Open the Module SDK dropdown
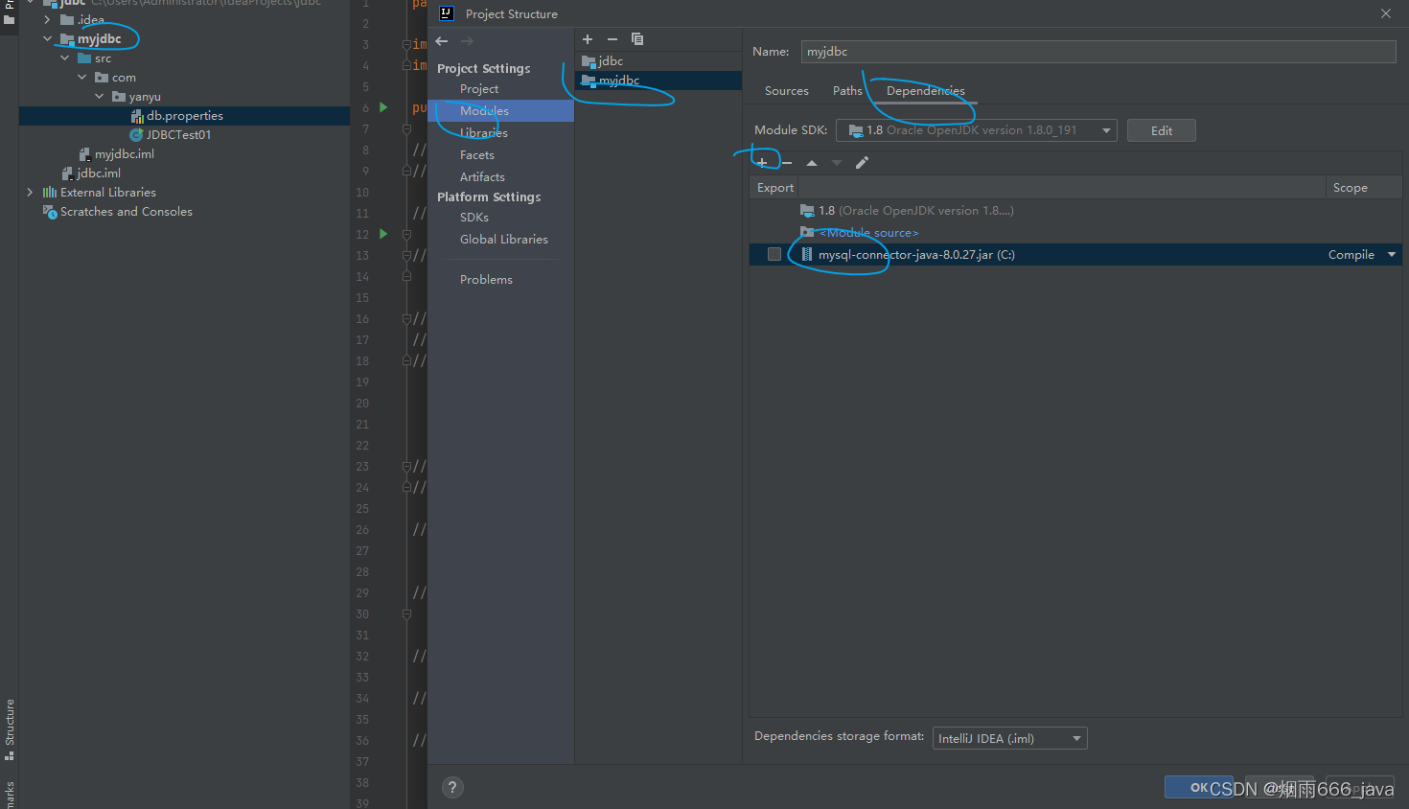This screenshot has width=1409, height=809. pyautogui.click(x=977, y=130)
